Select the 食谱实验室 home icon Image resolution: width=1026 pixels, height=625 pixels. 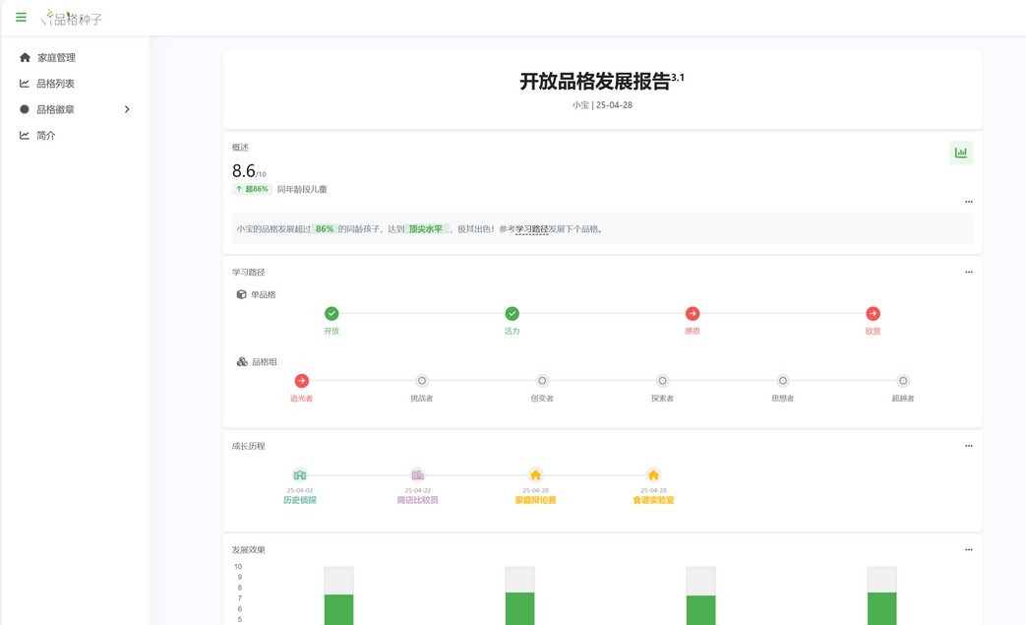coord(653,475)
